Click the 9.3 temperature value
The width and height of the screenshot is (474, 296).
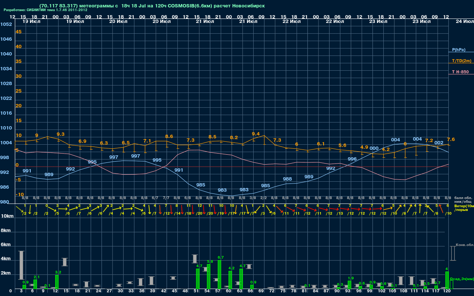coord(61,134)
